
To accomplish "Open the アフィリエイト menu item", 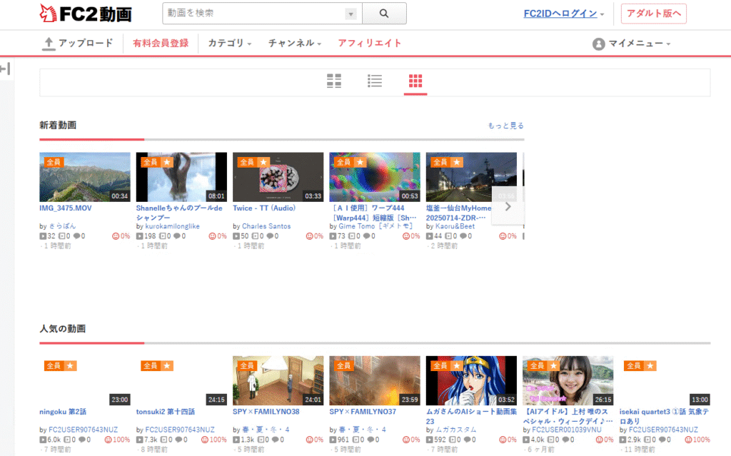I will (x=370, y=44).
